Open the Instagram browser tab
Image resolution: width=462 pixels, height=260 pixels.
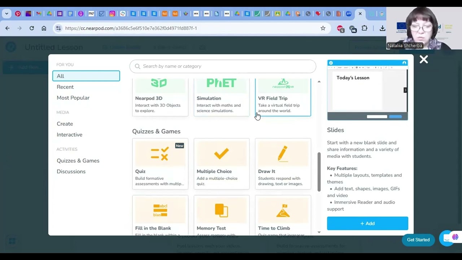[x=112, y=14]
